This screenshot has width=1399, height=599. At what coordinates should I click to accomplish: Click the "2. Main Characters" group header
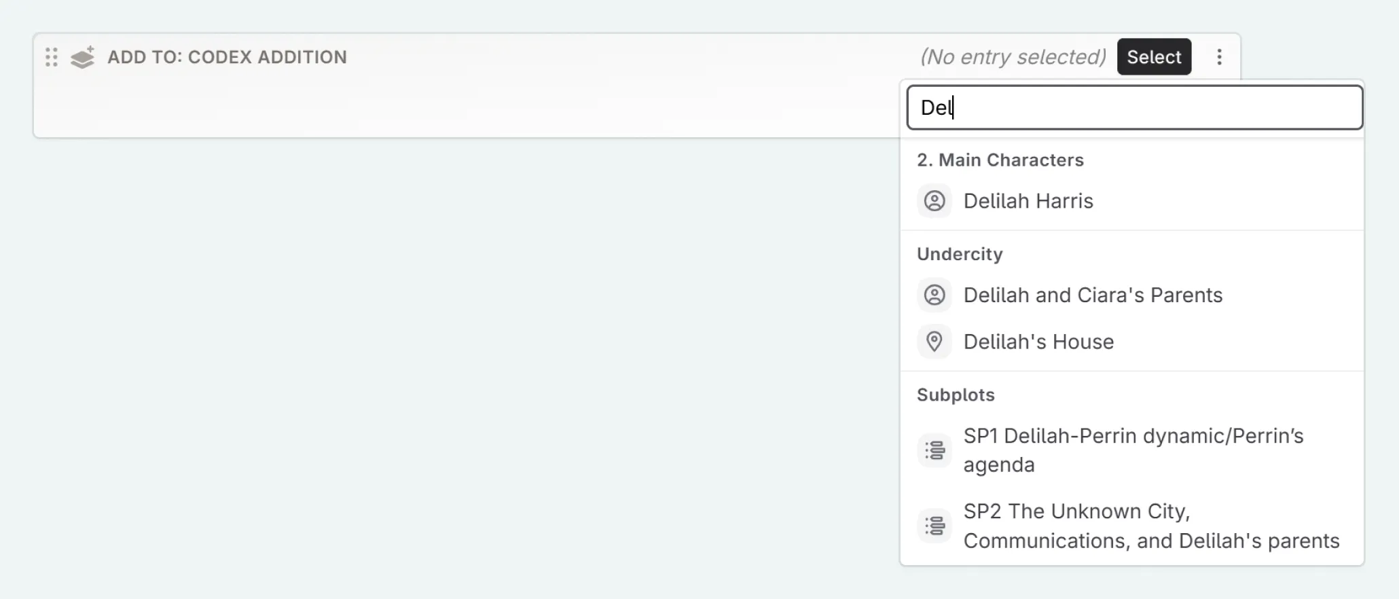pos(1000,160)
